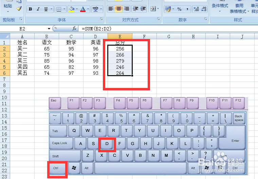258x179 pixels.
Task: Select the cell containing 吴一
Action: pos(22,49)
